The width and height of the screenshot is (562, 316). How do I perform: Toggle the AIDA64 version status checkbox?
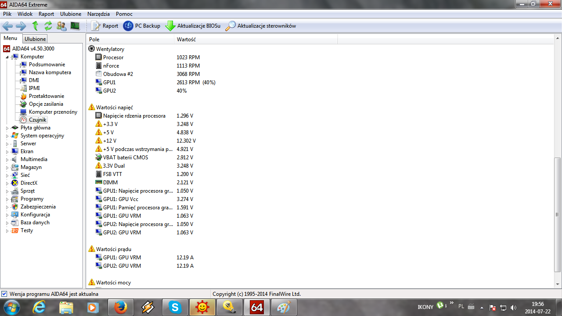[x=4, y=294]
